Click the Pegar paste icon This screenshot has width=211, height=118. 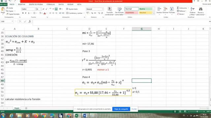click(3, 10)
